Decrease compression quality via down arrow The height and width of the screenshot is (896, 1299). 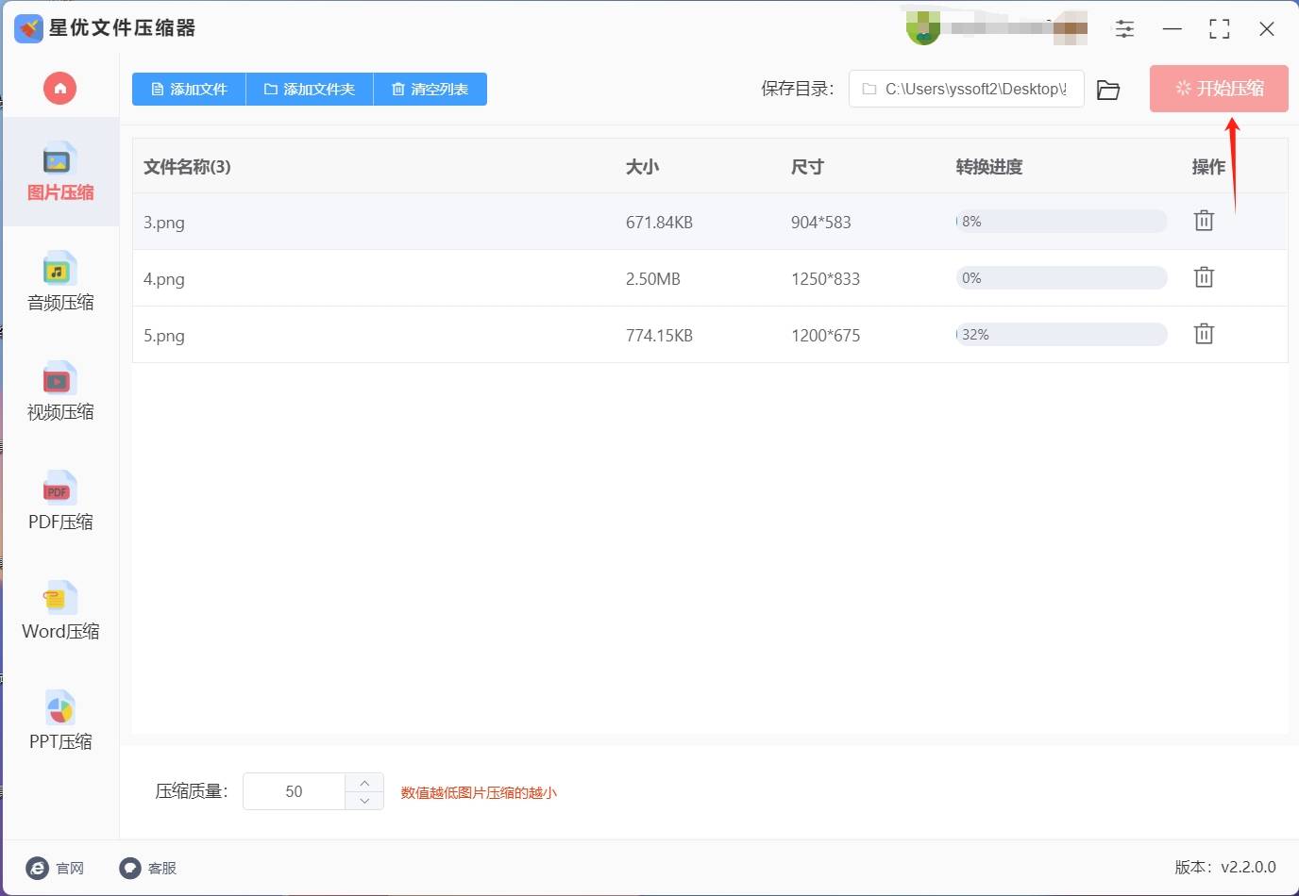point(364,802)
